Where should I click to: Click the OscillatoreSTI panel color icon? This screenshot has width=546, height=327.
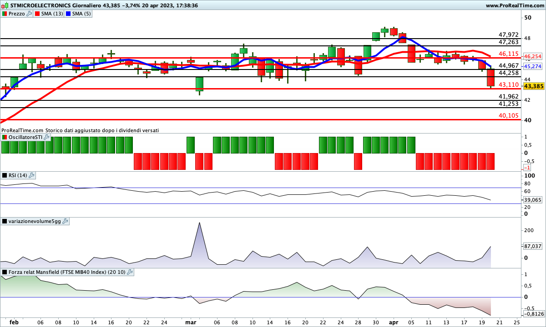(5, 137)
